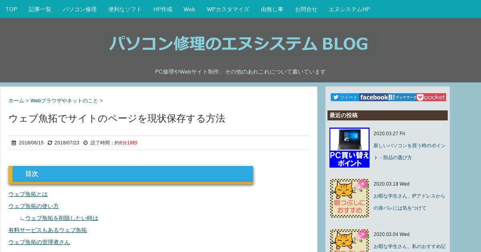Viewport: 481px width, 252px height.
Task: Click the reading time 6分18秒
Action: point(128,143)
